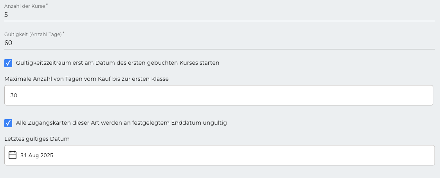
Task: Focus the Gültigkeit (Anzahl Tage) field
Action: 220,43
